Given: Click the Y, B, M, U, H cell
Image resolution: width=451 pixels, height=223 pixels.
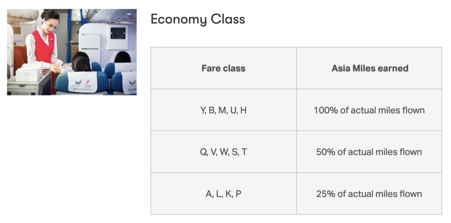Looking at the screenshot, I should pyautogui.click(x=223, y=110).
